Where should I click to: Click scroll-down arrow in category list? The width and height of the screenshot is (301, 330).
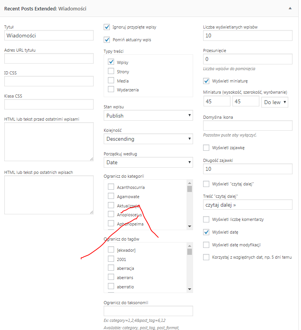point(190,226)
